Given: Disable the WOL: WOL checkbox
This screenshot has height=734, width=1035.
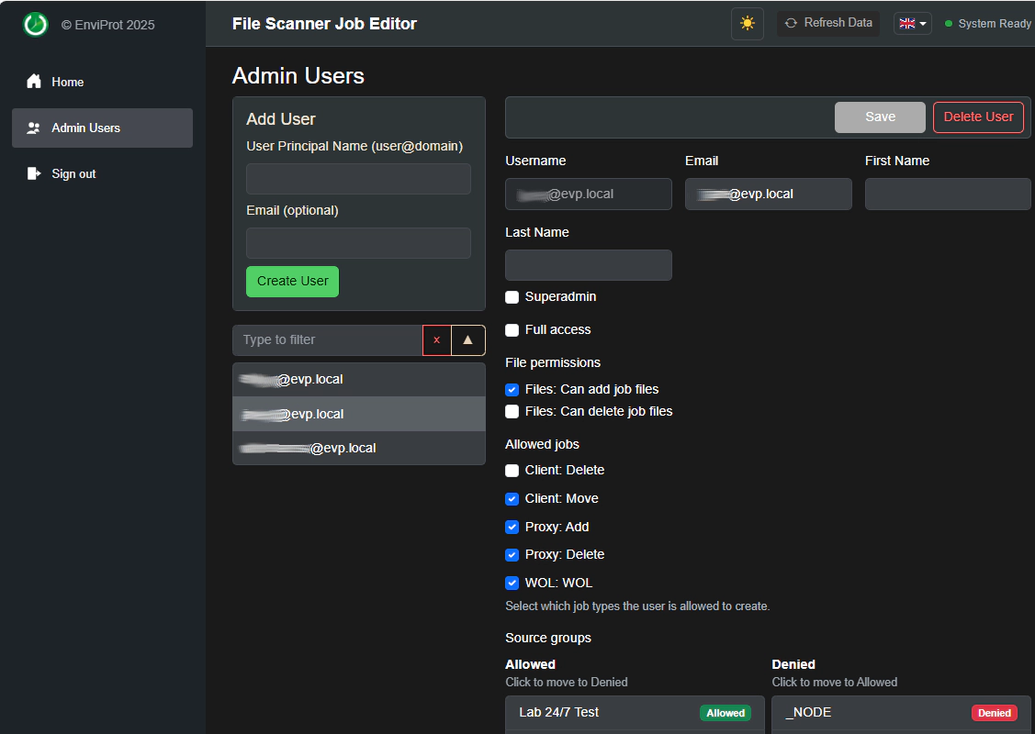Looking at the screenshot, I should tap(512, 584).
